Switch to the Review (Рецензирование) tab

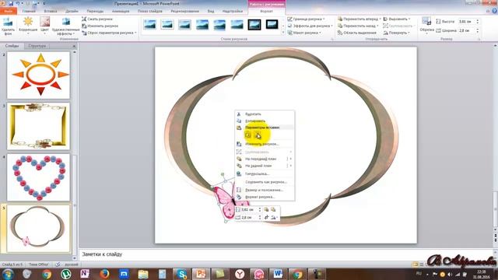(185, 11)
